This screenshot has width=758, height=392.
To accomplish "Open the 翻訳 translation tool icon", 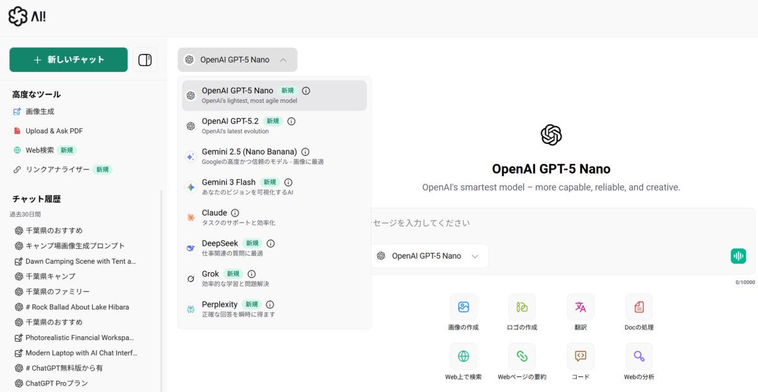I will pyautogui.click(x=581, y=307).
